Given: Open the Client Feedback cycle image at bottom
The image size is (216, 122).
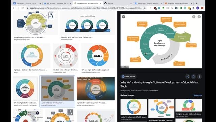Looking at the screenshot, I should click(28, 116).
